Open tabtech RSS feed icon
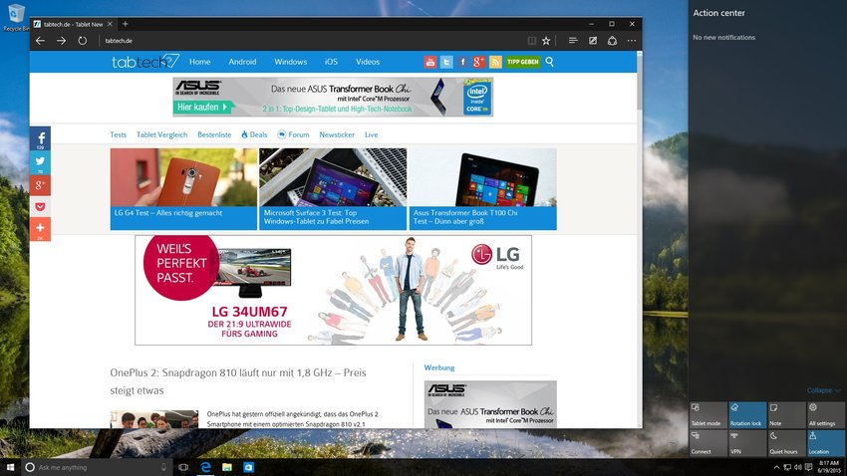This screenshot has height=476, width=847. pos(495,62)
